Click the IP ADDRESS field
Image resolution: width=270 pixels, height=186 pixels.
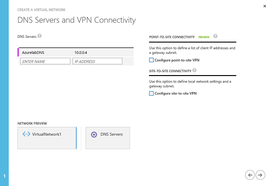click(97, 61)
